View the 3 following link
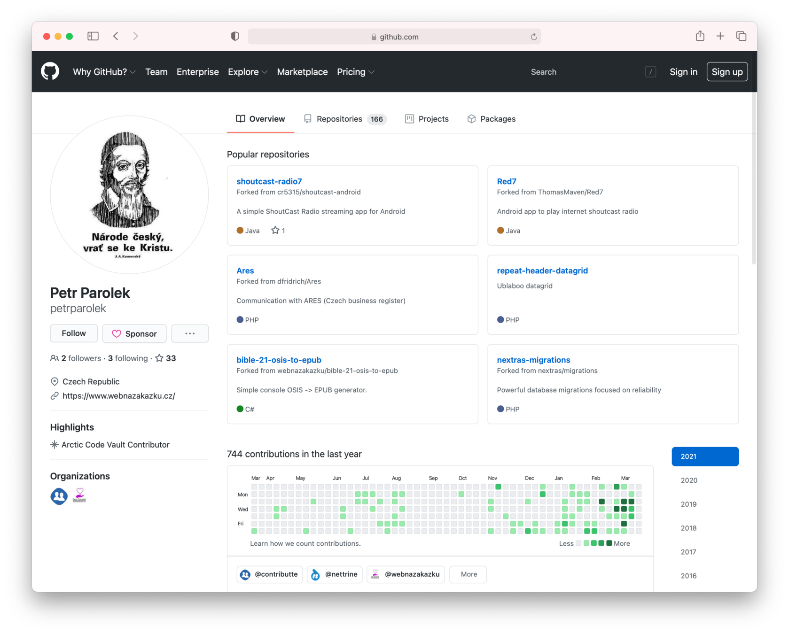This screenshot has height=634, width=789. [128, 358]
